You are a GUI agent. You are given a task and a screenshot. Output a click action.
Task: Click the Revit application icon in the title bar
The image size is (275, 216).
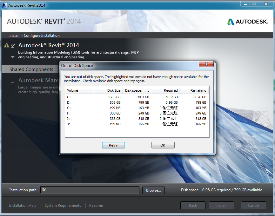click(4, 5)
